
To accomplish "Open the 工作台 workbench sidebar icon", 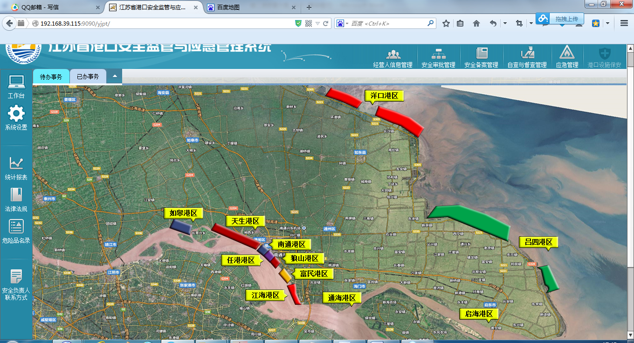I will [16, 86].
